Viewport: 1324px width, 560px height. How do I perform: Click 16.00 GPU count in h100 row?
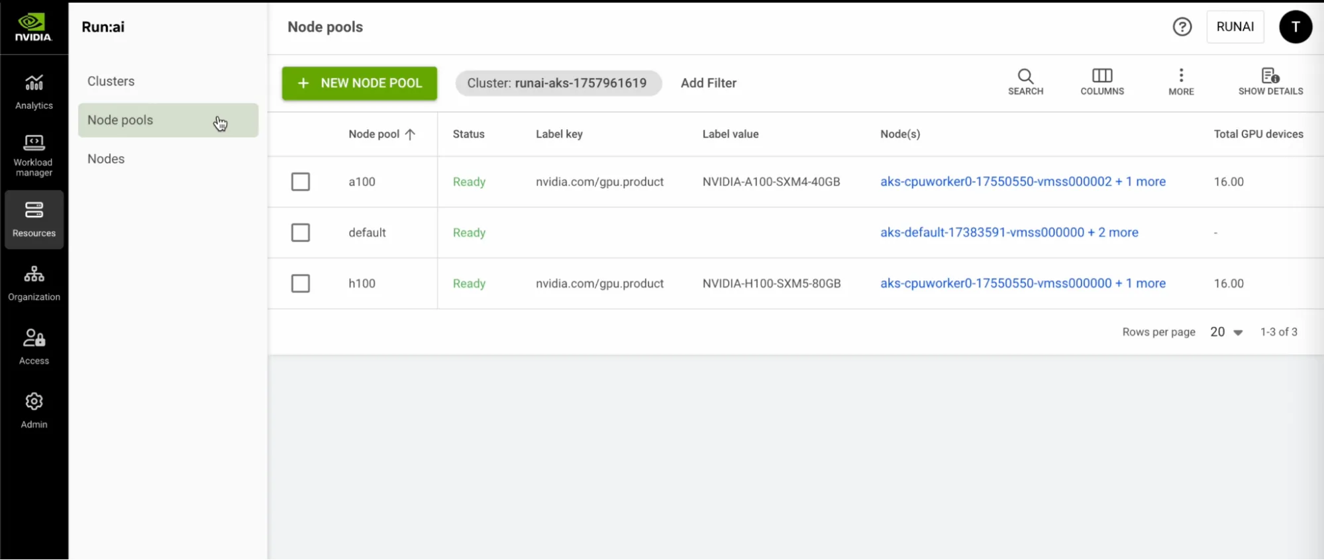[1228, 284]
